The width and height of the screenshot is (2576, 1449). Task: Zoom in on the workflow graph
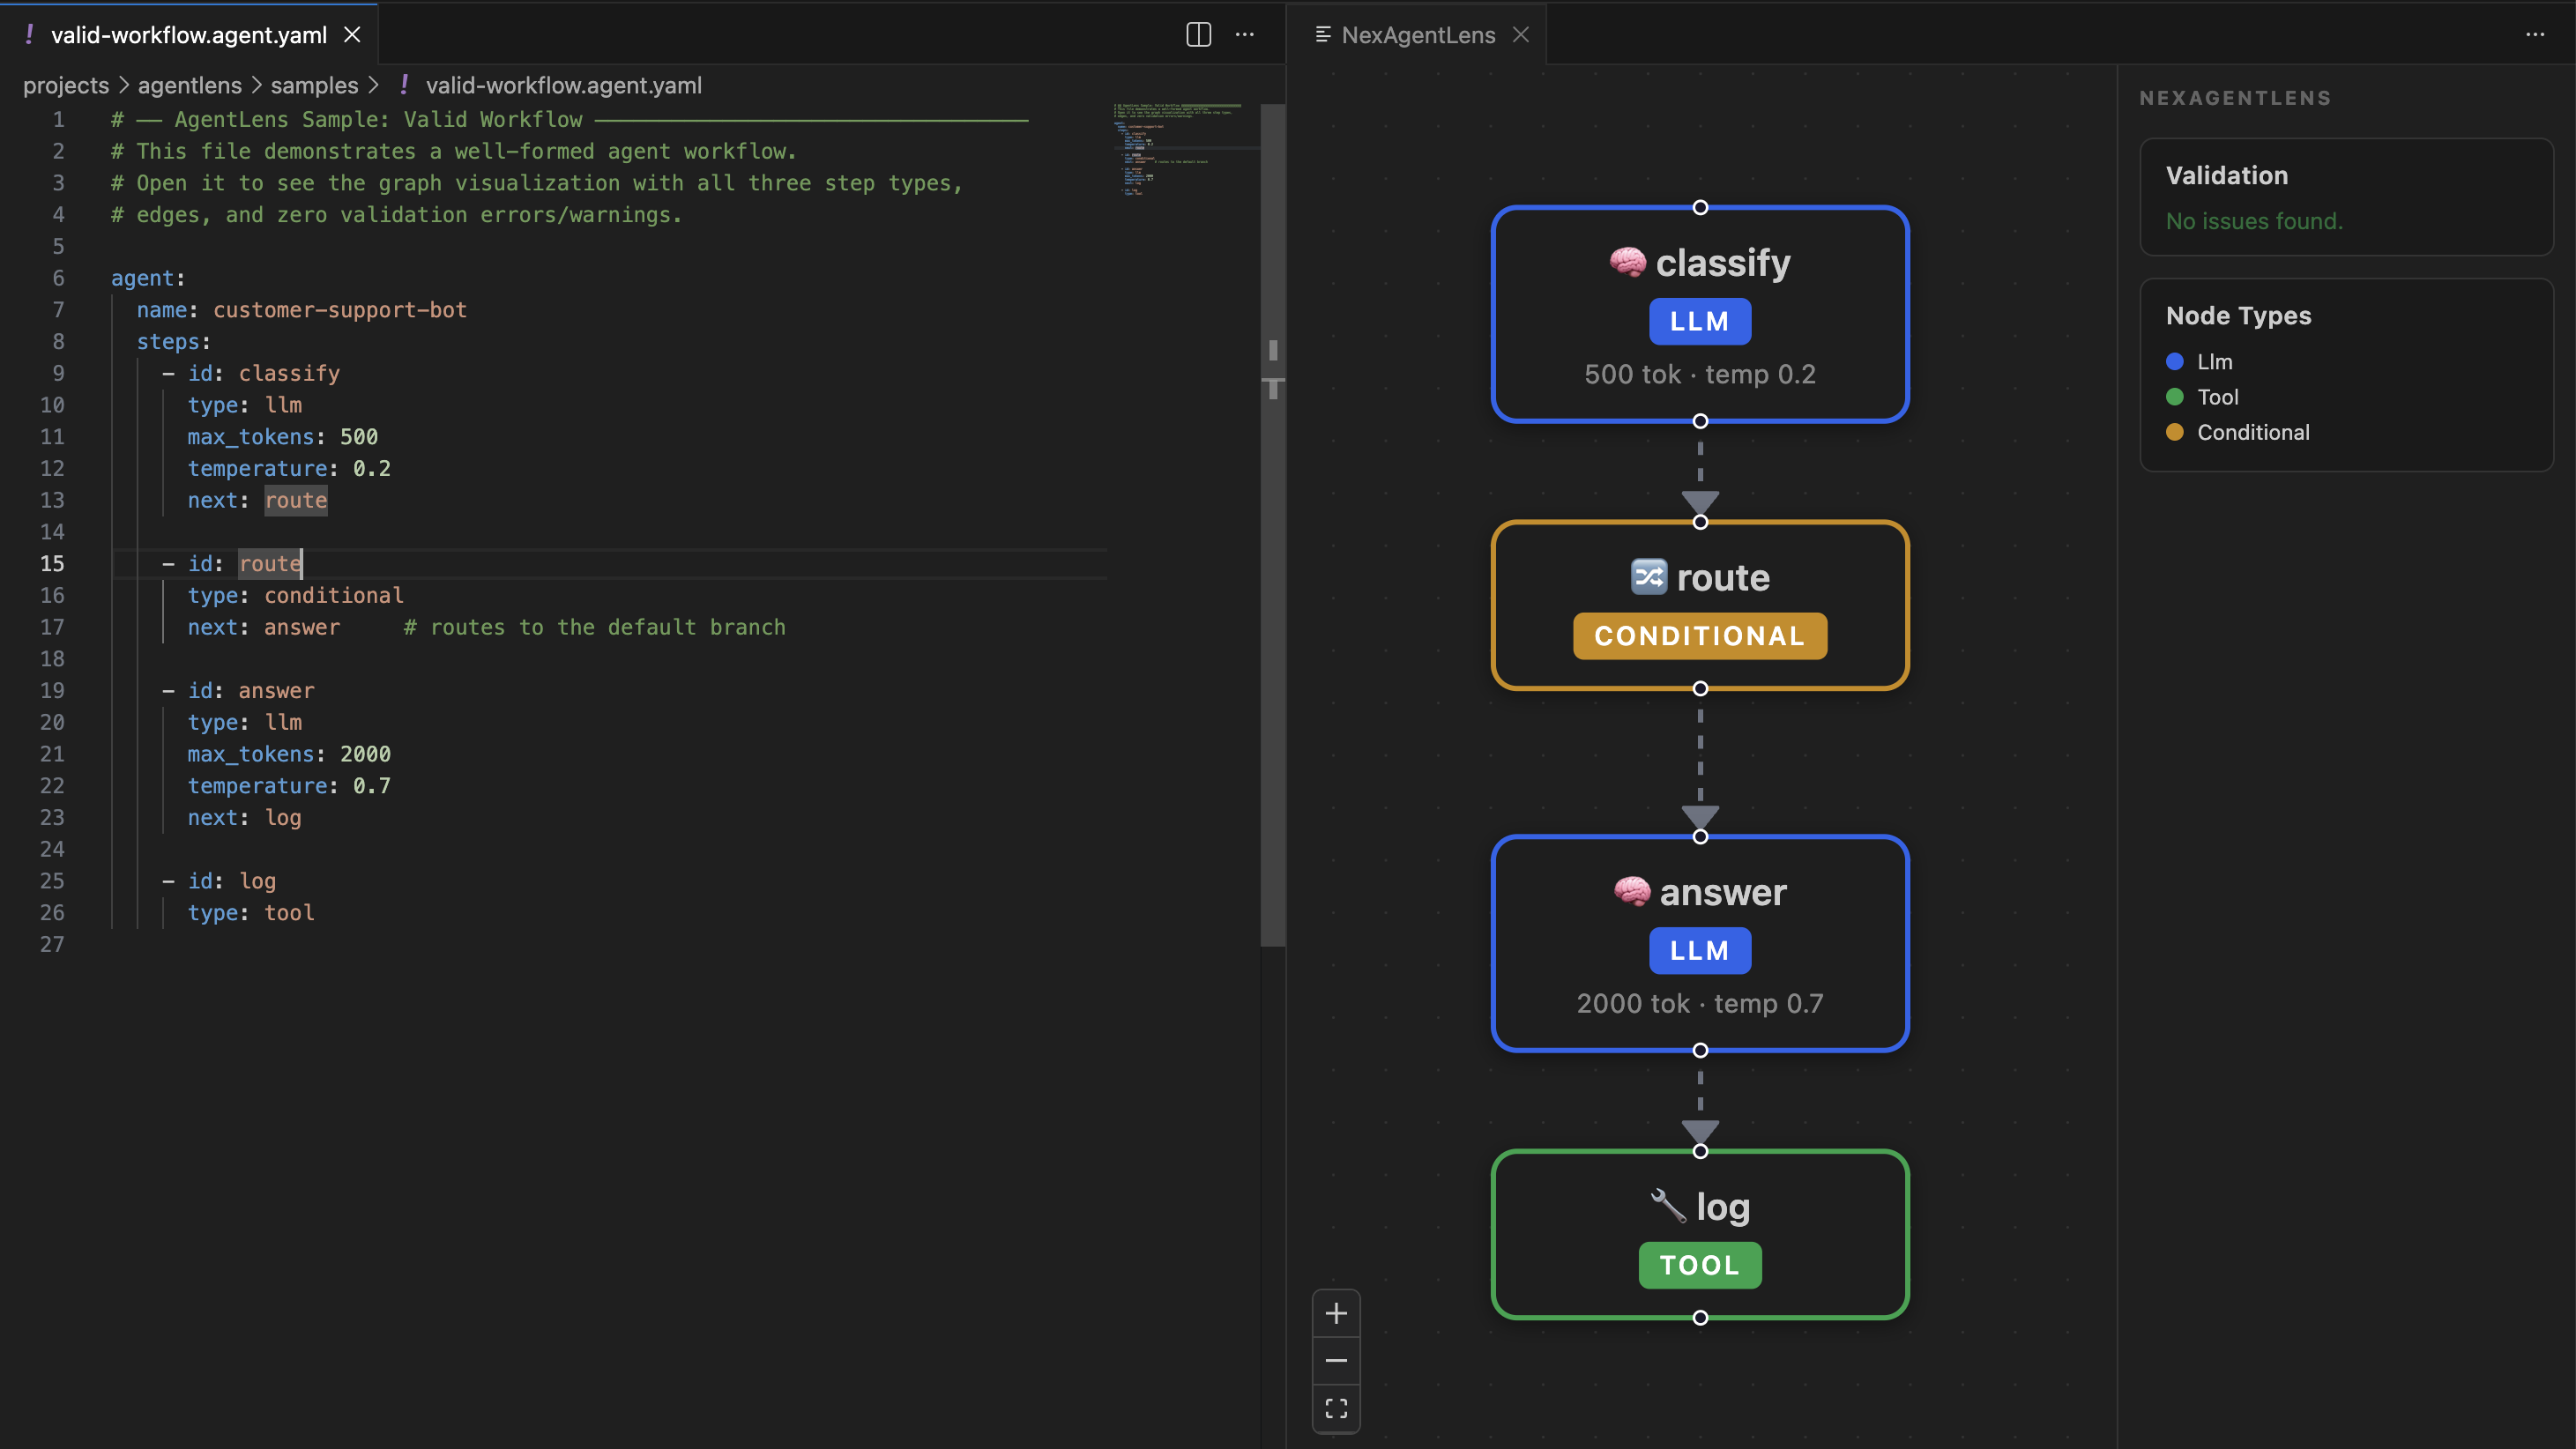coord(1336,1313)
